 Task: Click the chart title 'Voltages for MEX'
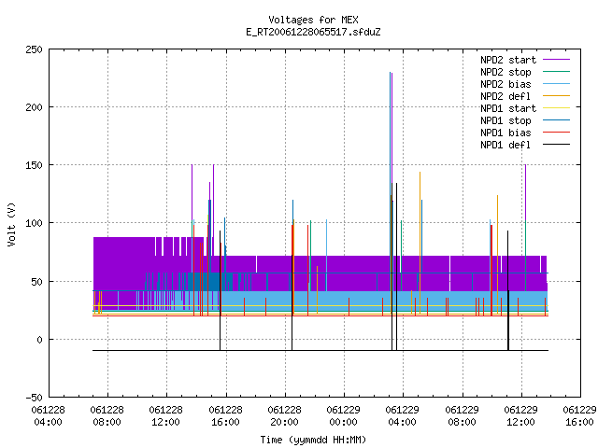[313, 20]
